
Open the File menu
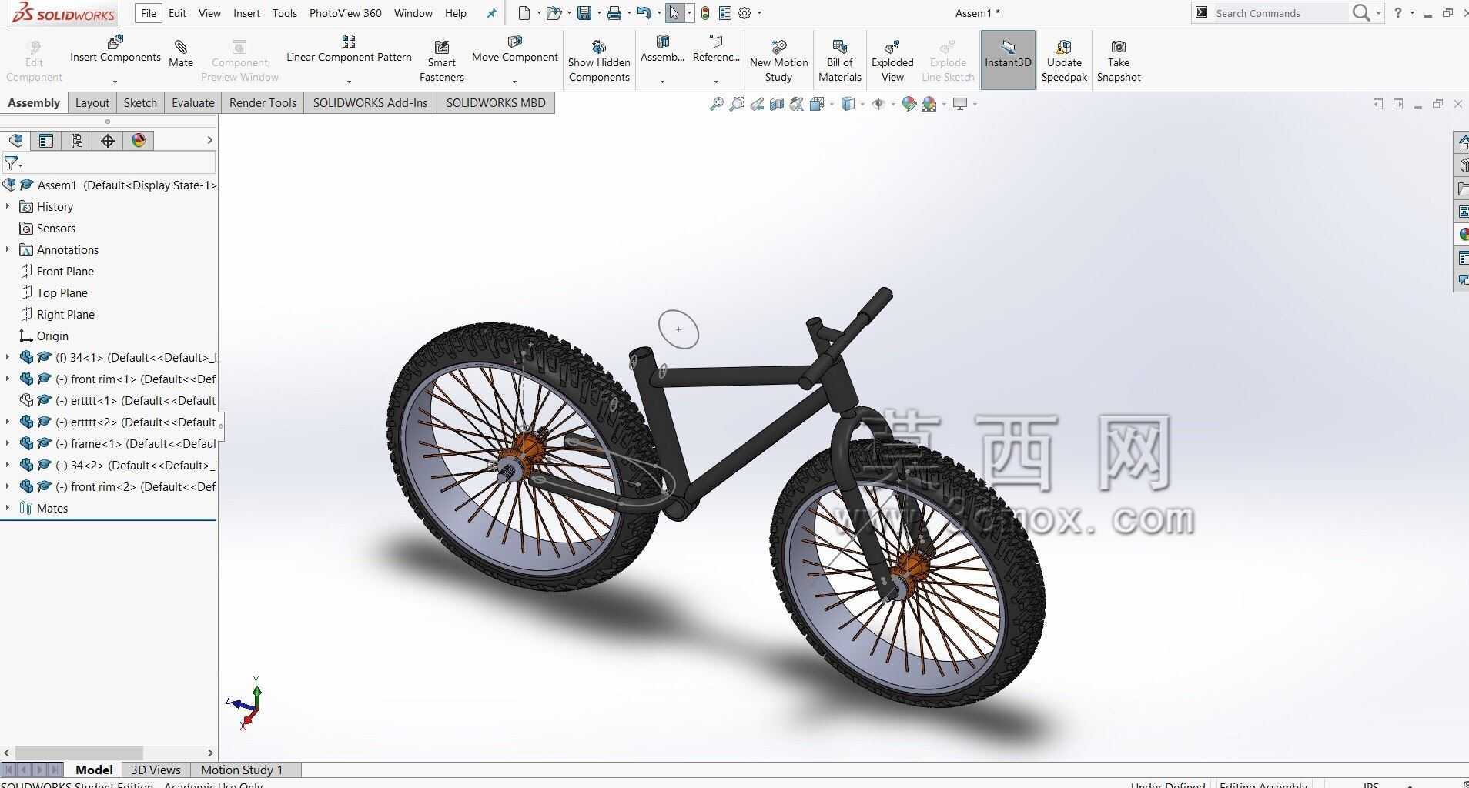[149, 13]
